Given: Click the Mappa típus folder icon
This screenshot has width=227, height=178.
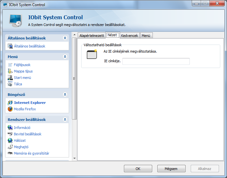Looking at the screenshot, I should pos(10,71).
